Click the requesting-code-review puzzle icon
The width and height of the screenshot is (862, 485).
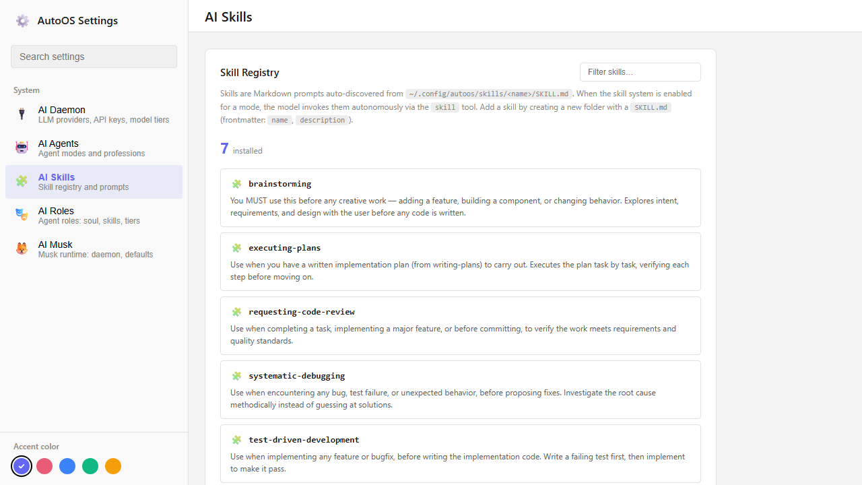[x=236, y=312]
